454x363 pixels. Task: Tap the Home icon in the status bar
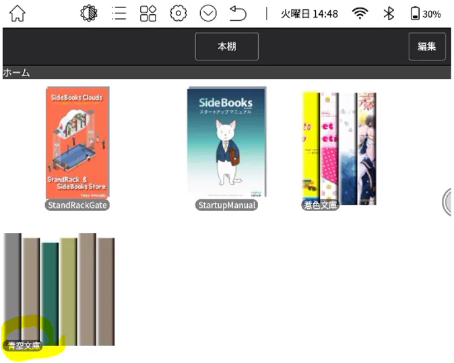coord(18,13)
